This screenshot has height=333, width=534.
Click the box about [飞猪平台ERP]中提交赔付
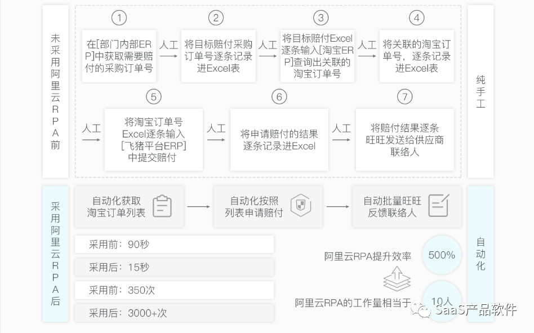click(x=154, y=140)
